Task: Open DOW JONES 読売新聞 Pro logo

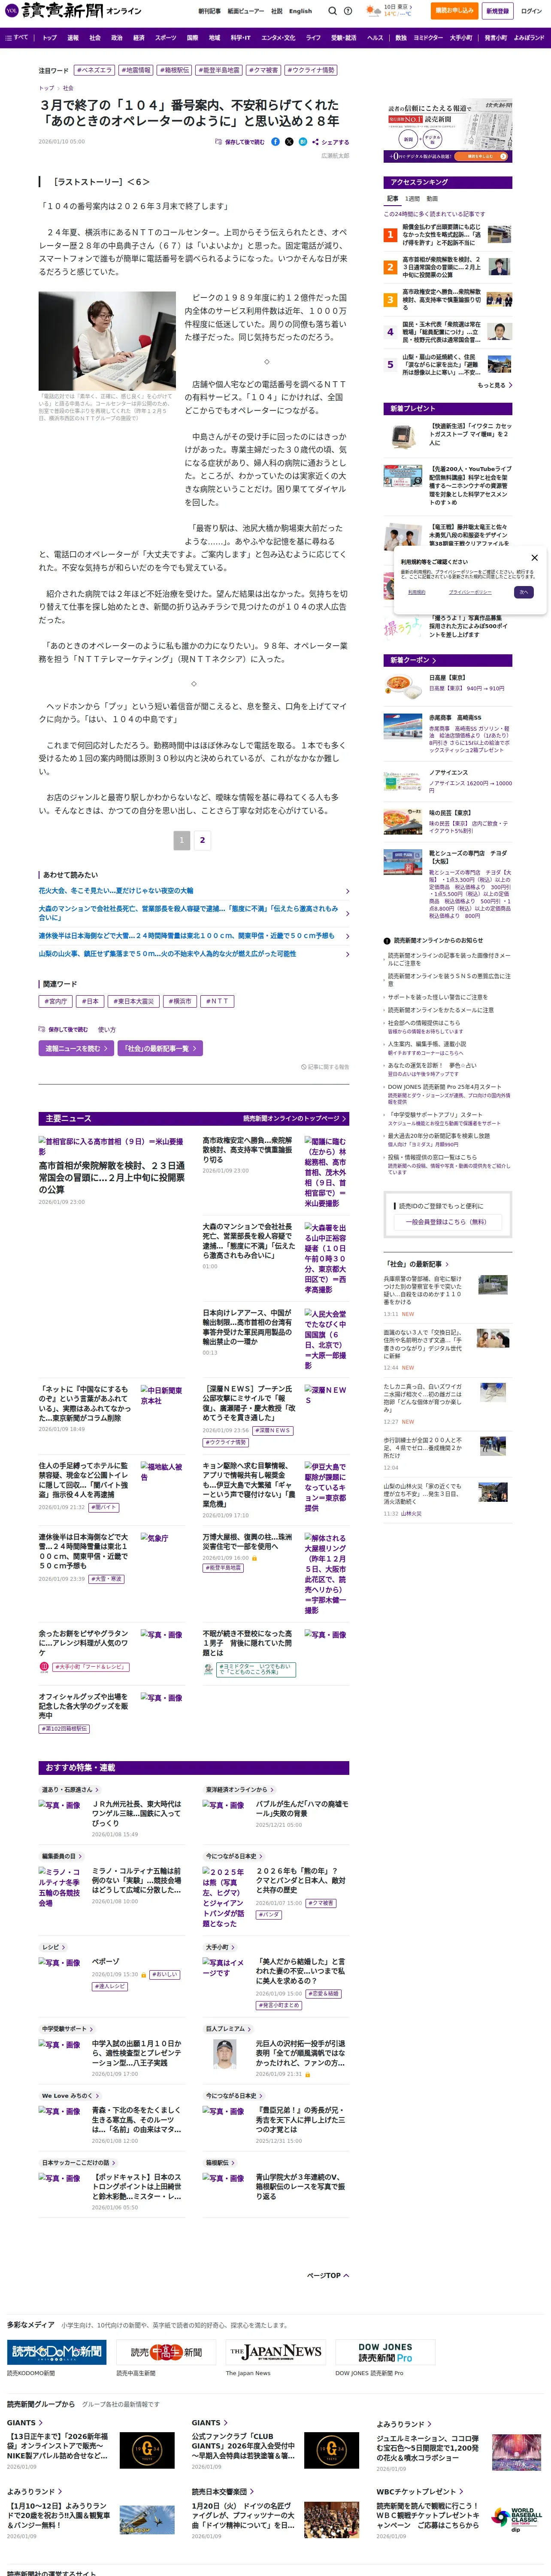Action: point(384,2352)
